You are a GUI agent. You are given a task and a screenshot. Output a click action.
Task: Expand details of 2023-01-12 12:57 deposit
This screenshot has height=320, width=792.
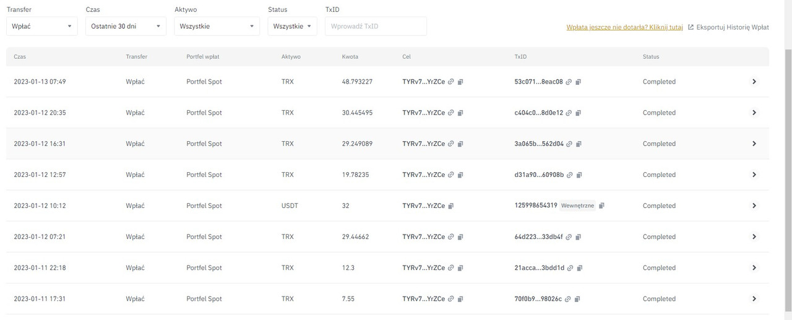754,175
